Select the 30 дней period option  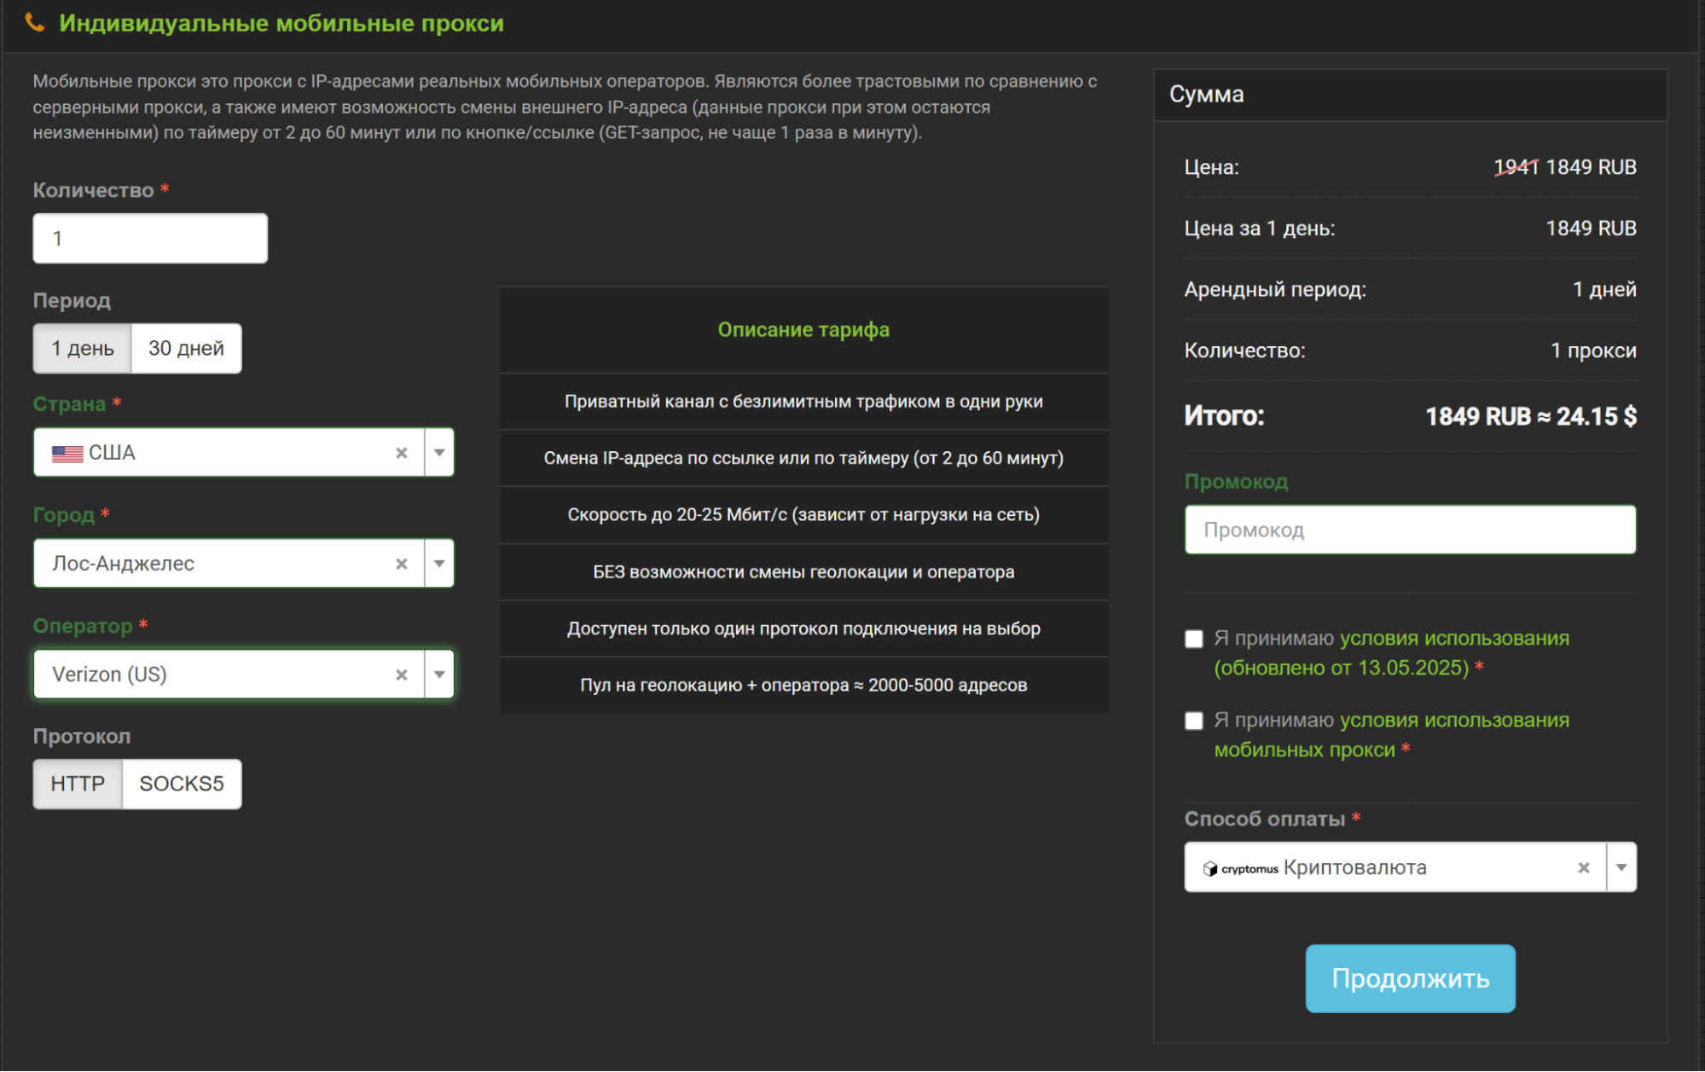(x=186, y=348)
